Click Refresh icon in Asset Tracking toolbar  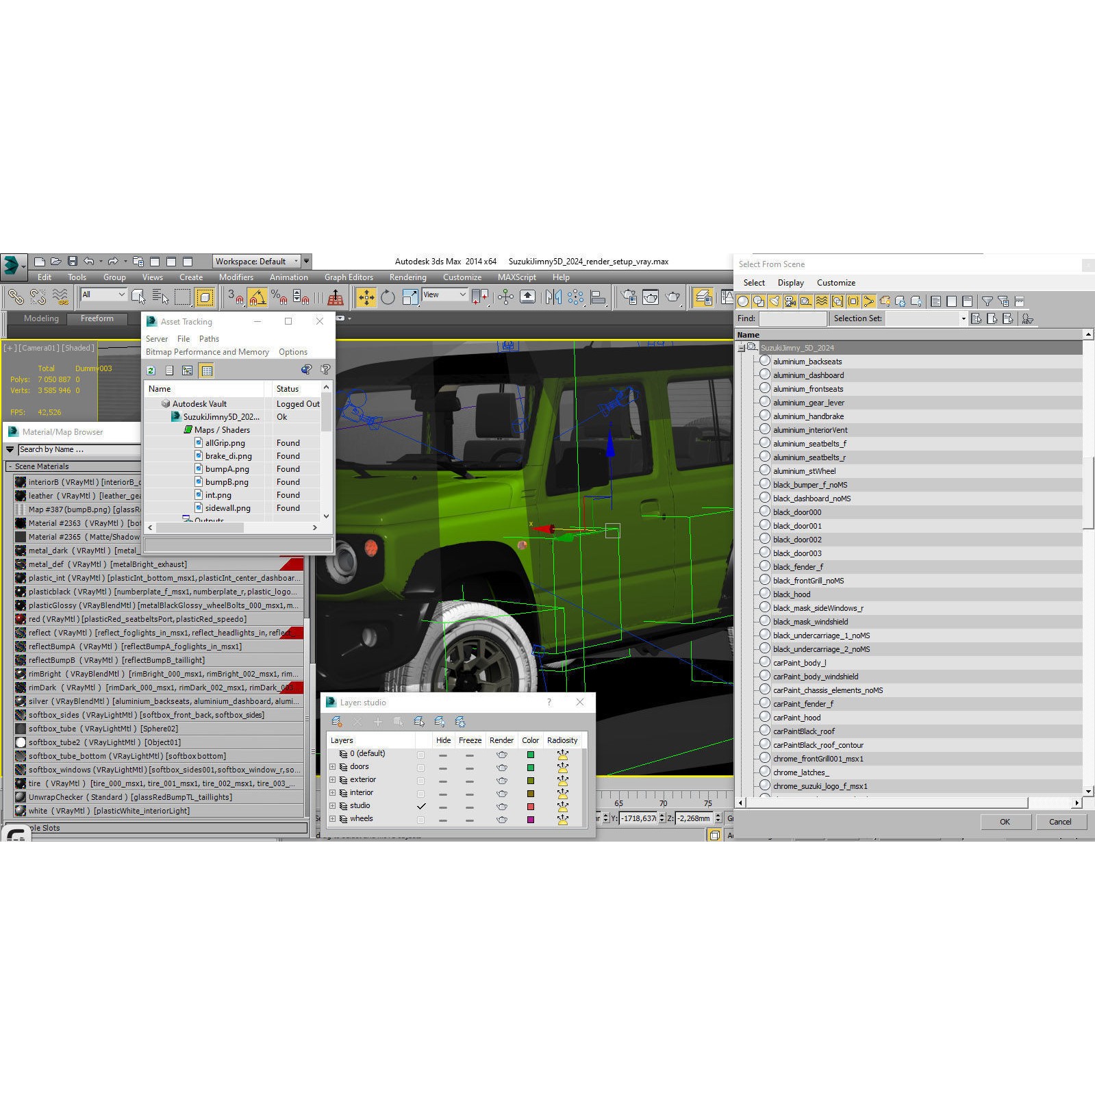(x=151, y=370)
